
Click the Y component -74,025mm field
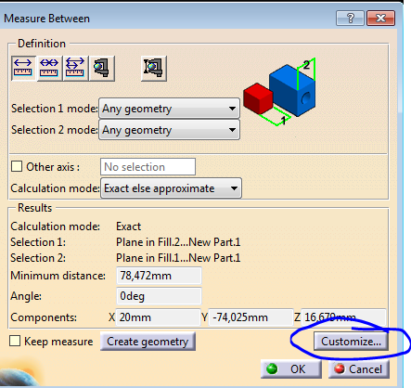point(250,317)
